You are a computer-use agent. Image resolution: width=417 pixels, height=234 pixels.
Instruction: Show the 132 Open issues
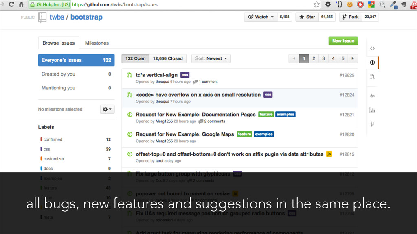[135, 58]
